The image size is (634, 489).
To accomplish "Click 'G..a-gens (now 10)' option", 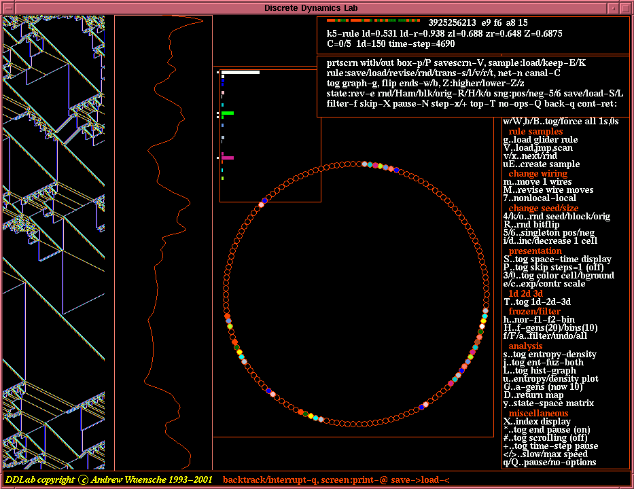I will coord(543,386).
